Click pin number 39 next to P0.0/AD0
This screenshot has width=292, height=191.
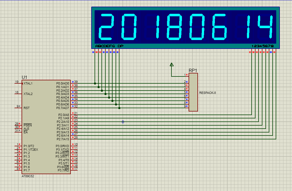tap(76, 82)
